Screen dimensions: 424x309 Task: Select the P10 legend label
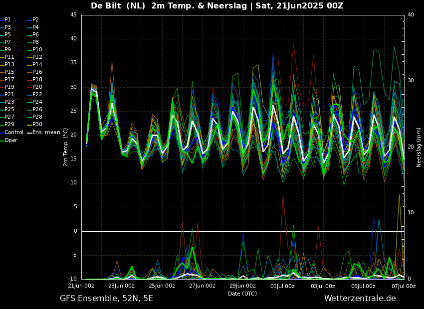pos(37,50)
